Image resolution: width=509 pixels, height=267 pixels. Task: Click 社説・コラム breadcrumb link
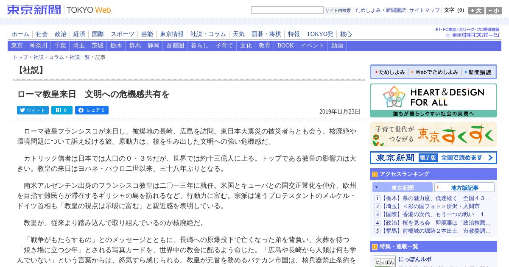tap(49, 57)
